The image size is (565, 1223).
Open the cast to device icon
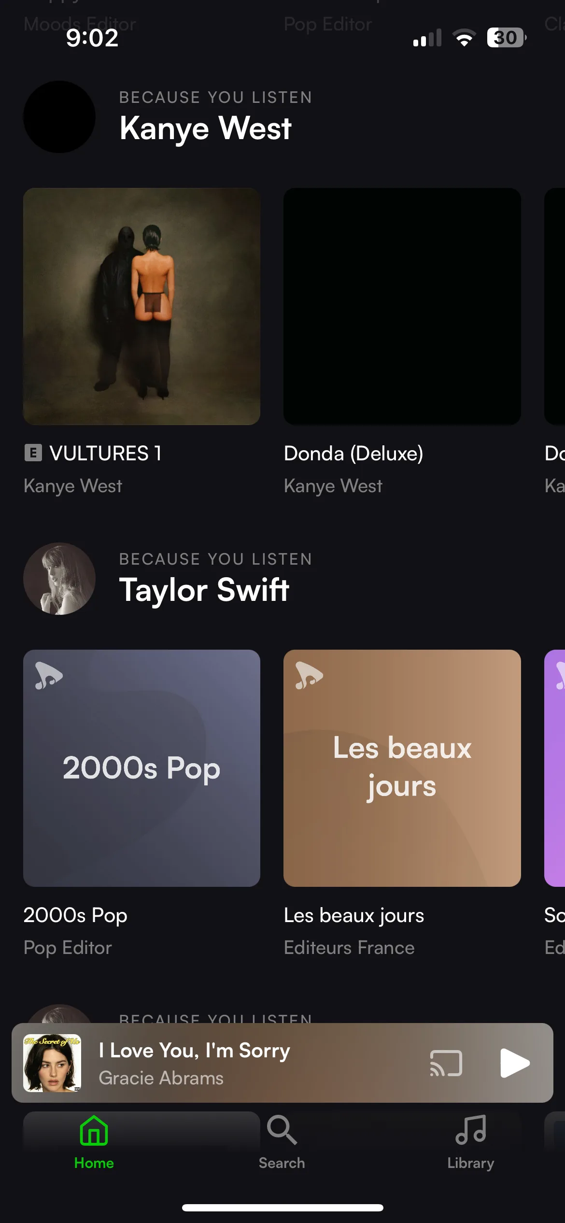446,1063
